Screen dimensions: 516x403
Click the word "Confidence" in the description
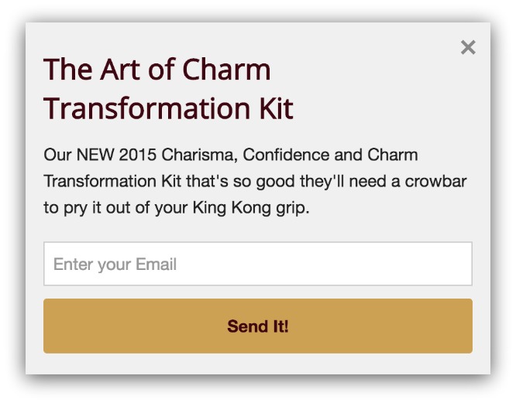286,155
